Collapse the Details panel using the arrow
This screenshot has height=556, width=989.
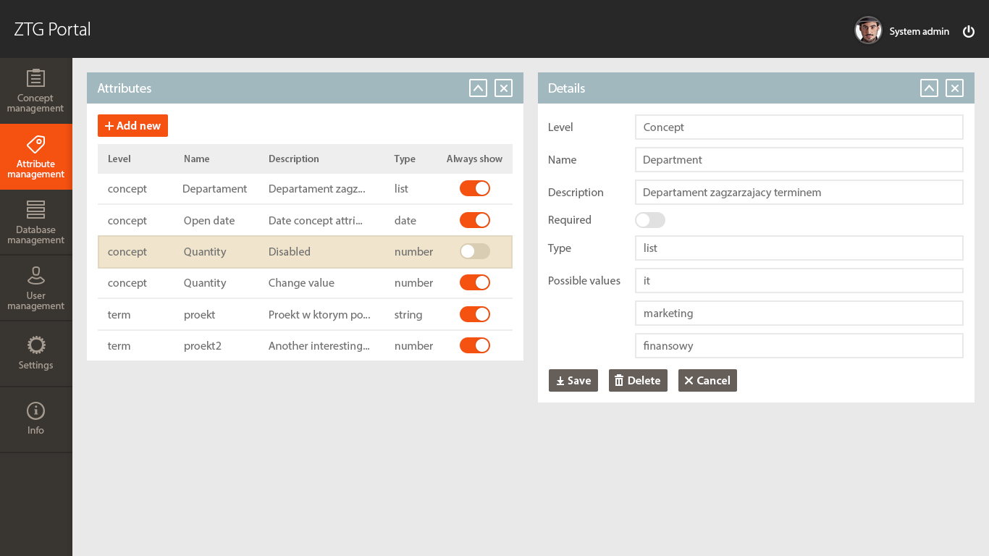point(929,88)
